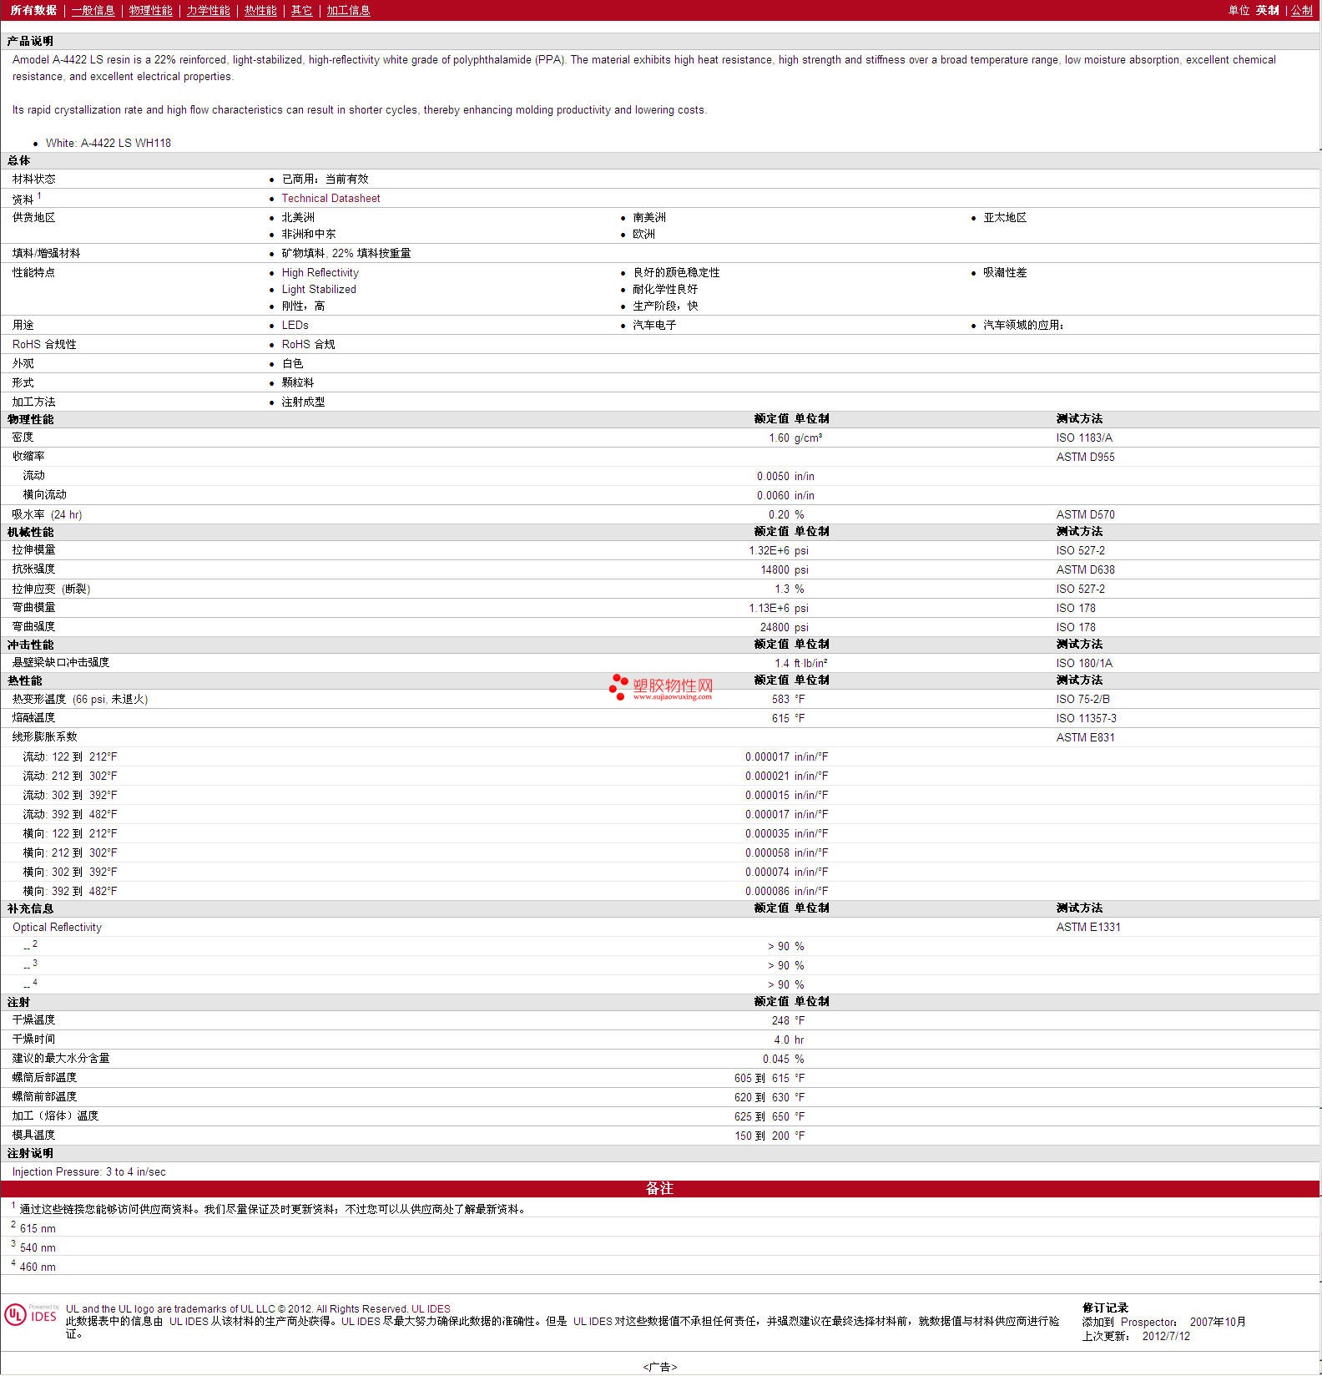Screen dimensions: 1322x1376
Task: Select the 0.0050 flow shrinkage value
Action: 773,476
